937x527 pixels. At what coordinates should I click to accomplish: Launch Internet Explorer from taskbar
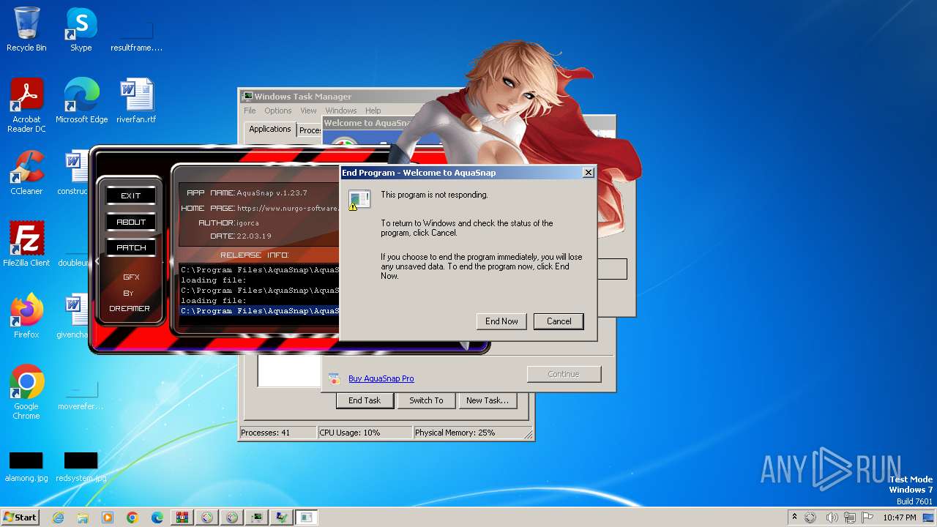[58, 517]
